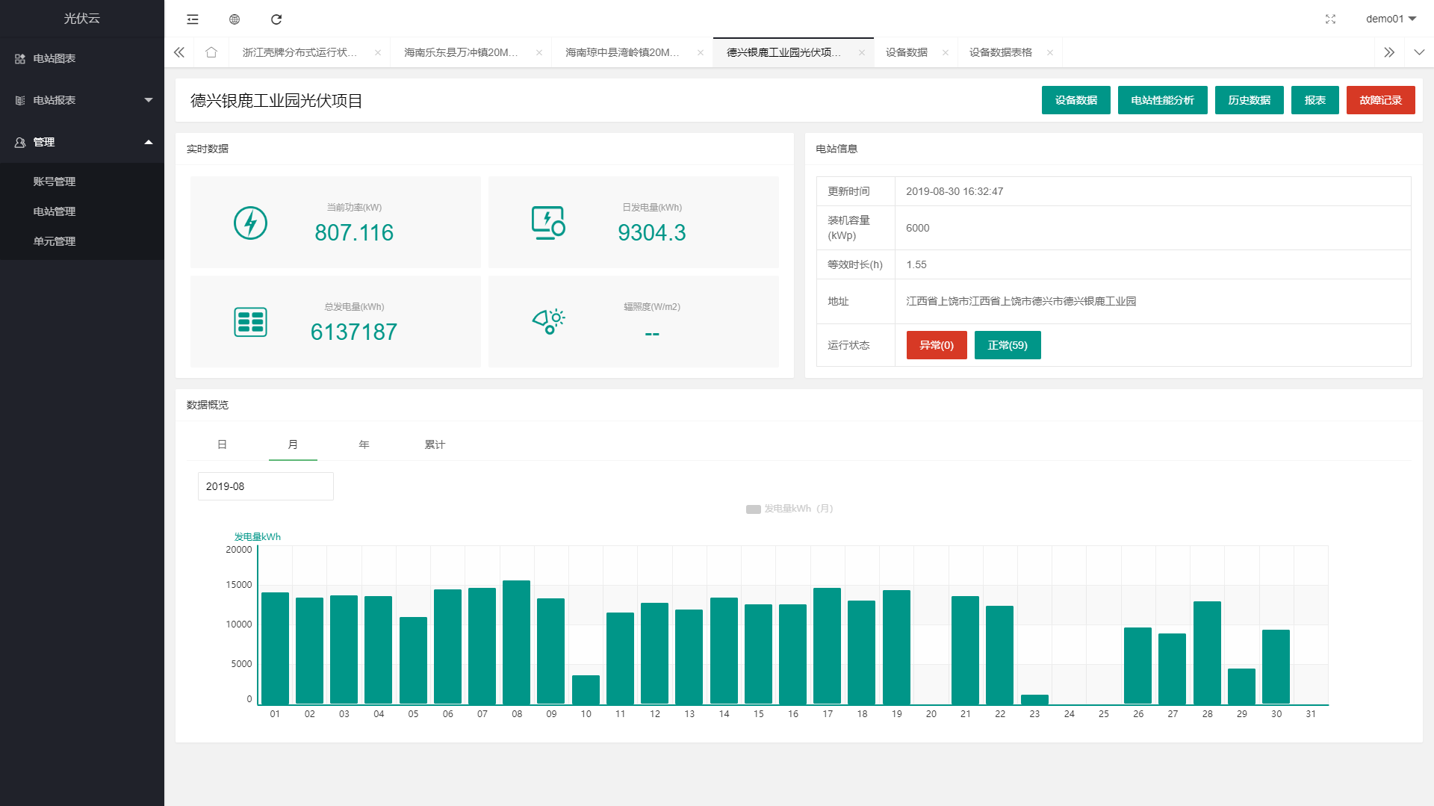Image resolution: width=1434 pixels, height=806 pixels.
Task: Toggle fullscreen mode icon
Action: (x=1330, y=19)
